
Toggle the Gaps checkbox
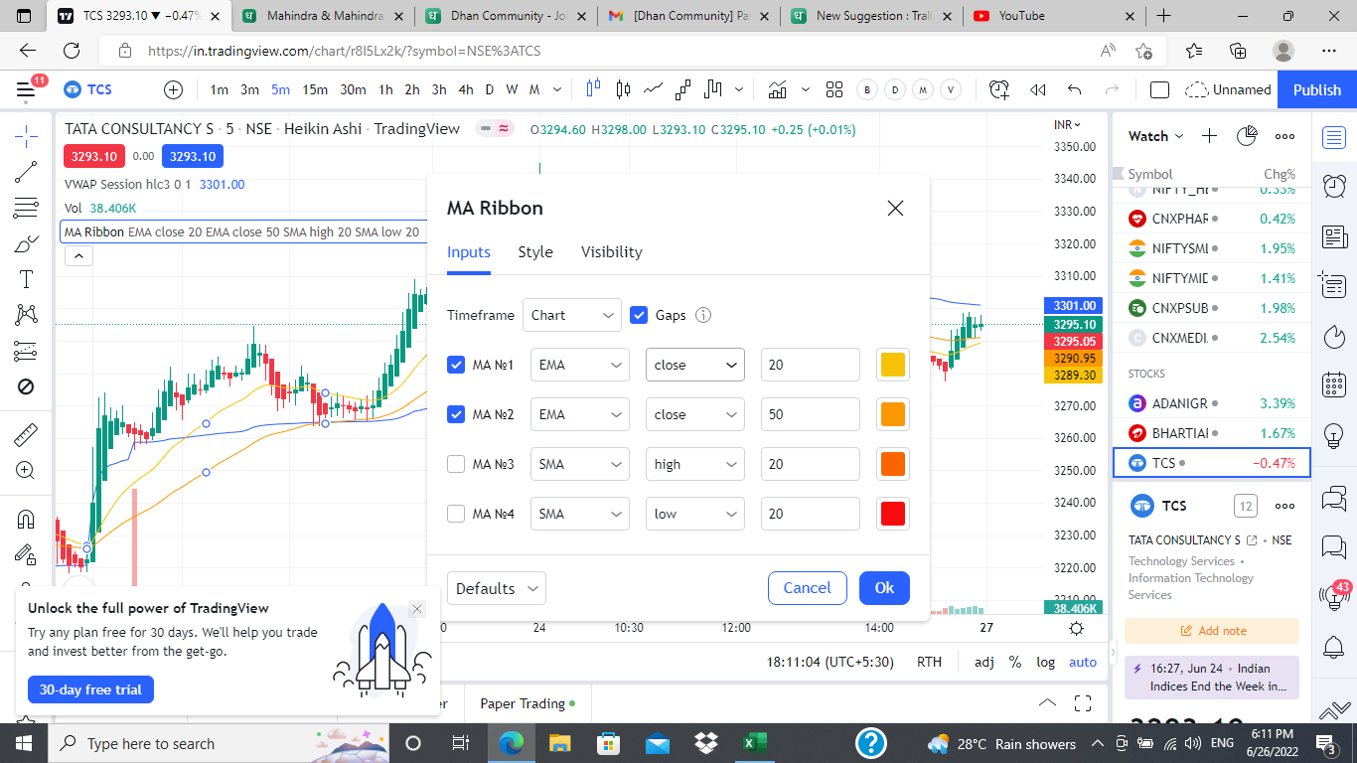click(x=640, y=315)
